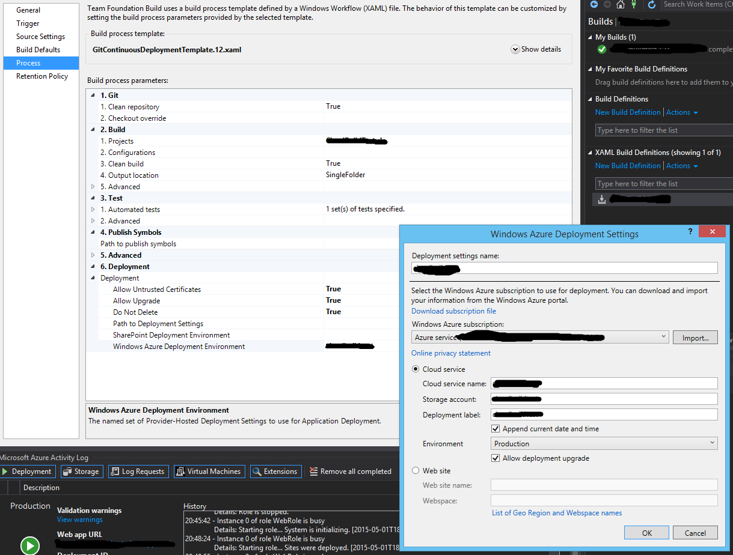This screenshot has width=733, height=555.
Task: Collapse the My Builds section
Action: point(590,37)
